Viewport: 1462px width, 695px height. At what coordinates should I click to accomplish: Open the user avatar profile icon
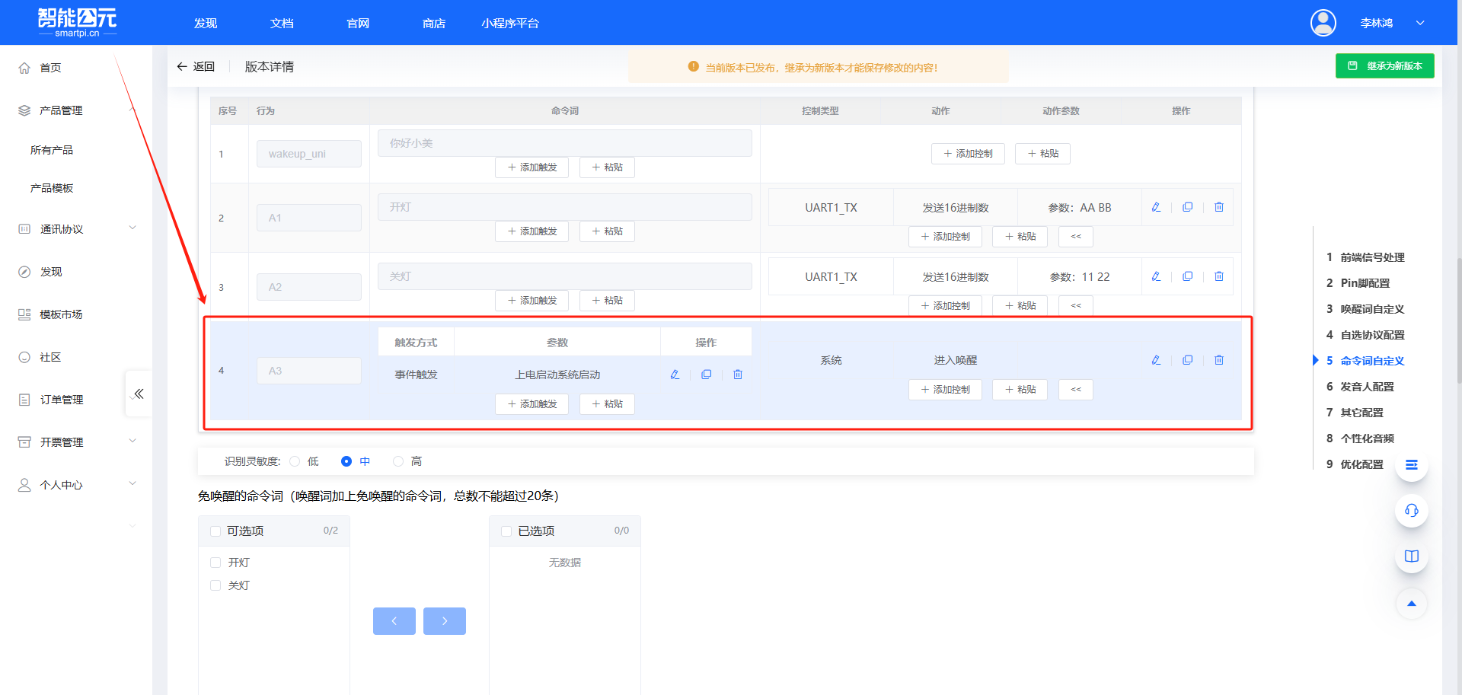1323,23
